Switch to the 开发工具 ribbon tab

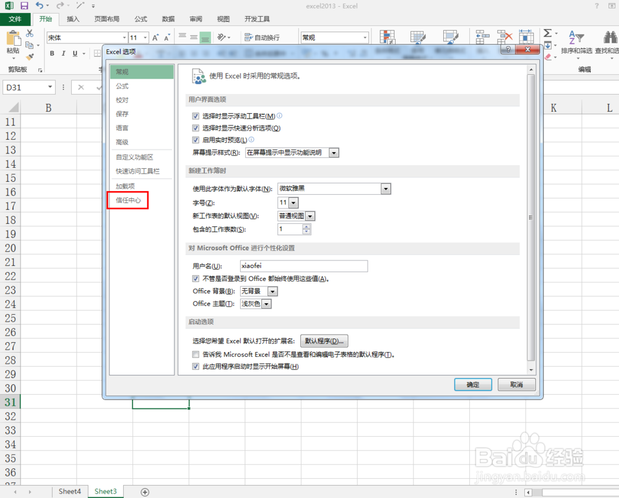click(256, 19)
